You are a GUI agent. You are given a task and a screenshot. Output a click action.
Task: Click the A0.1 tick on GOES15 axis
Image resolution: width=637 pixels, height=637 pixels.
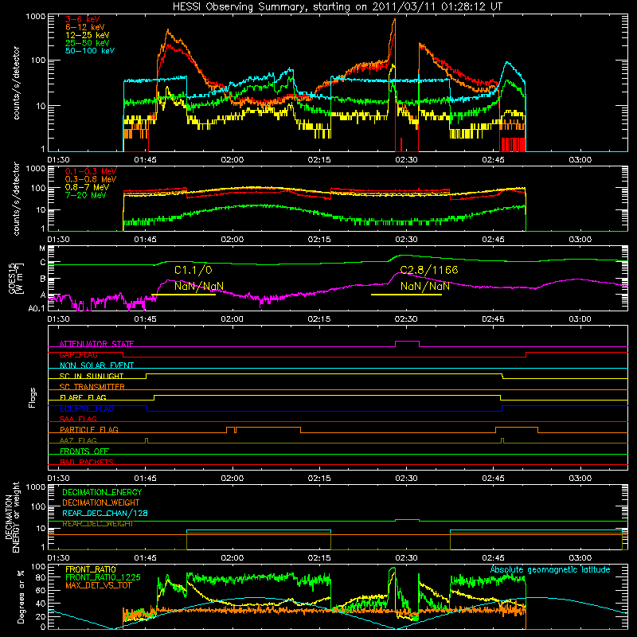pyautogui.click(x=37, y=308)
